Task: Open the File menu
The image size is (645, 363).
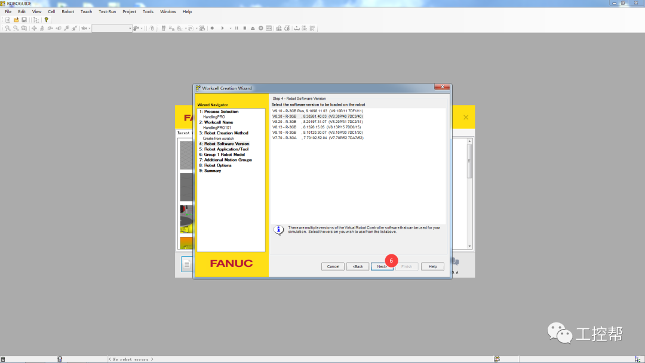Action: [8, 11]
